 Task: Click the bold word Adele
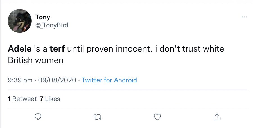pyautogui.click(x=20, y=48)
